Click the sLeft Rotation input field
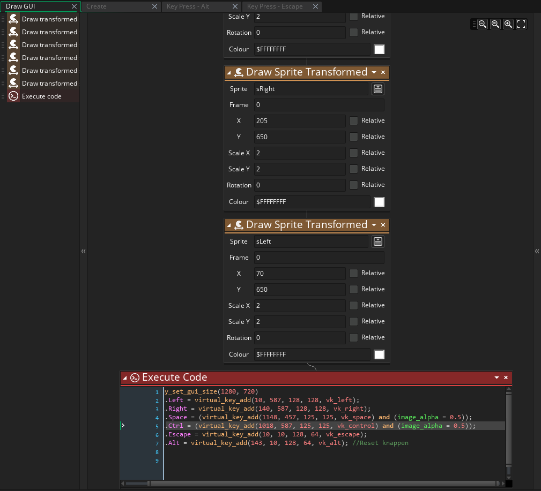The height and width of the screenshot is (491, 541). tap(300, 338)
